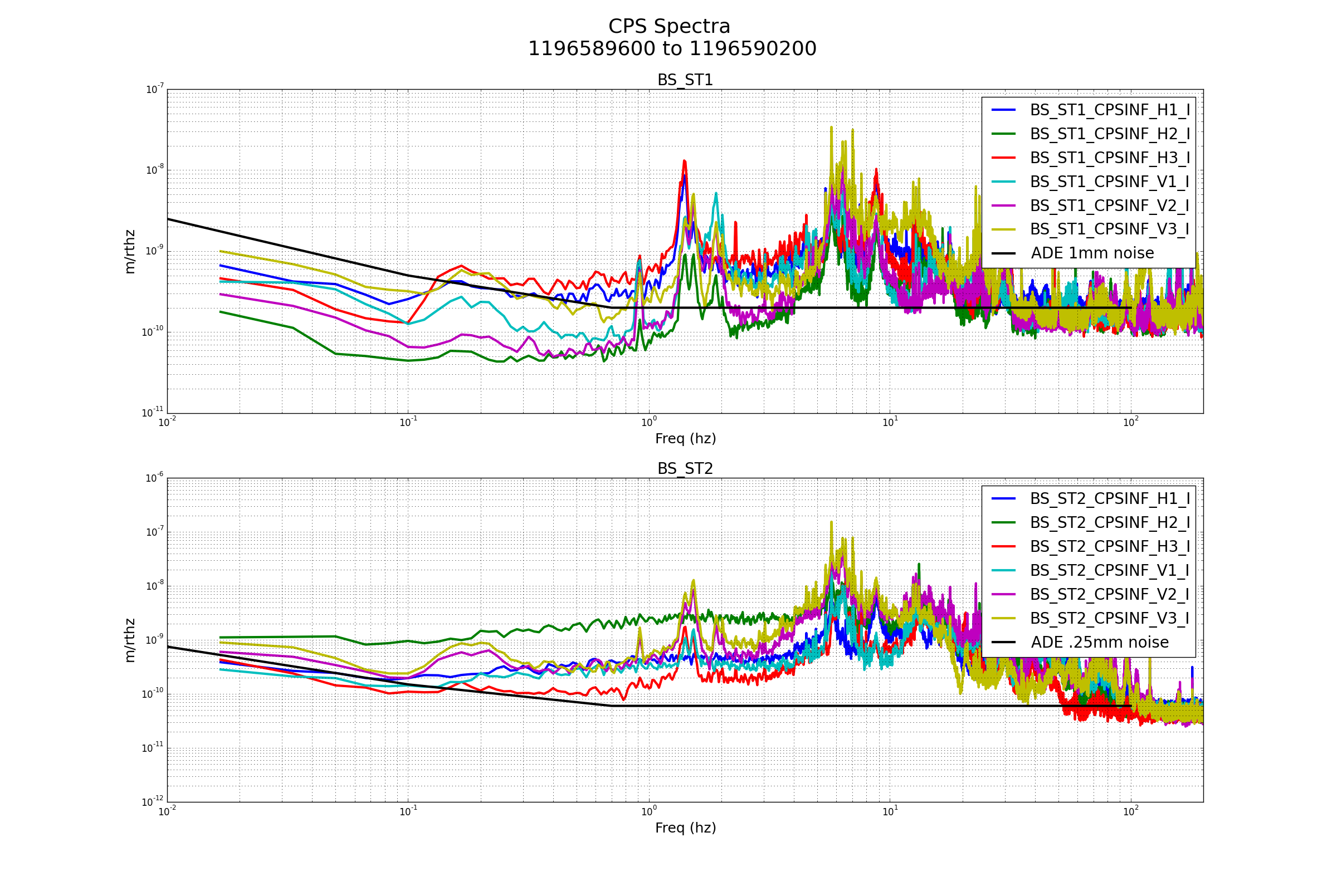Select the red BS_ST1_CPSINF_H3_I legend line
Viewport: 1337px width, 891px height.
point(1003,158)
